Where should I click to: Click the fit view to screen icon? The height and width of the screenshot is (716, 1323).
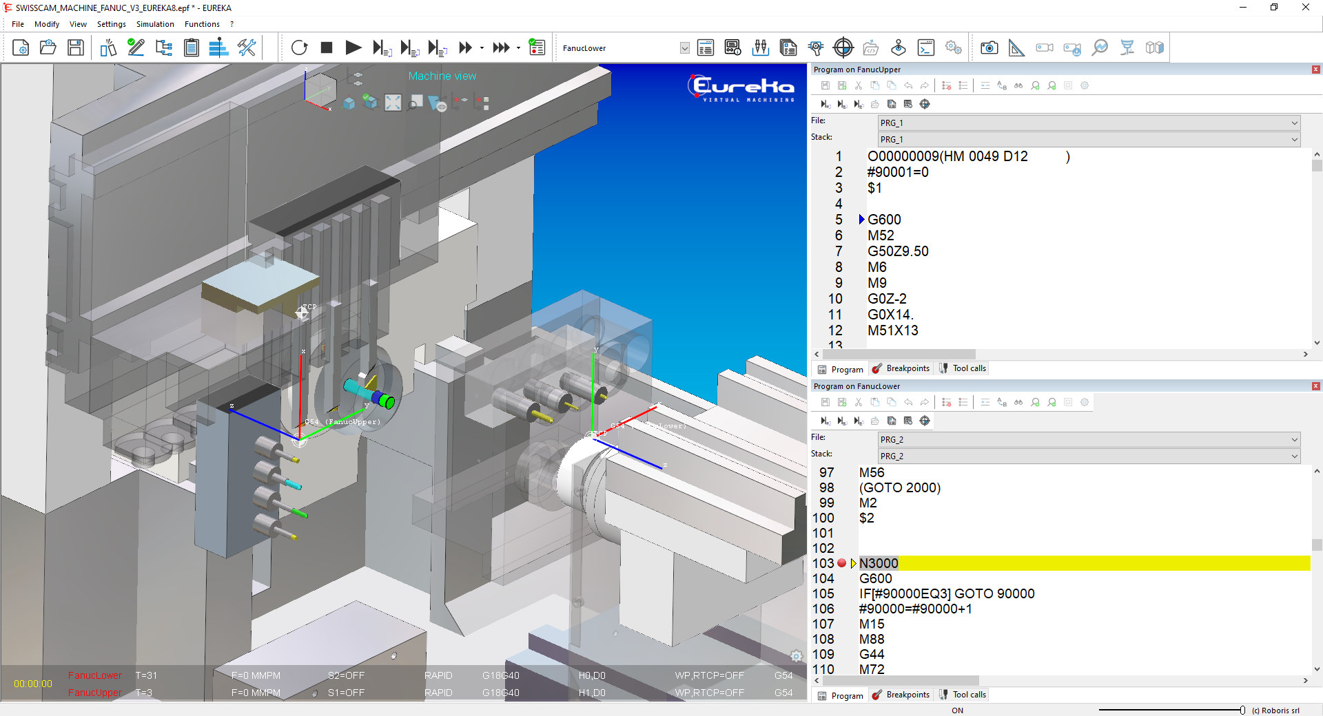pyautogui.click(x=393, y=103)
